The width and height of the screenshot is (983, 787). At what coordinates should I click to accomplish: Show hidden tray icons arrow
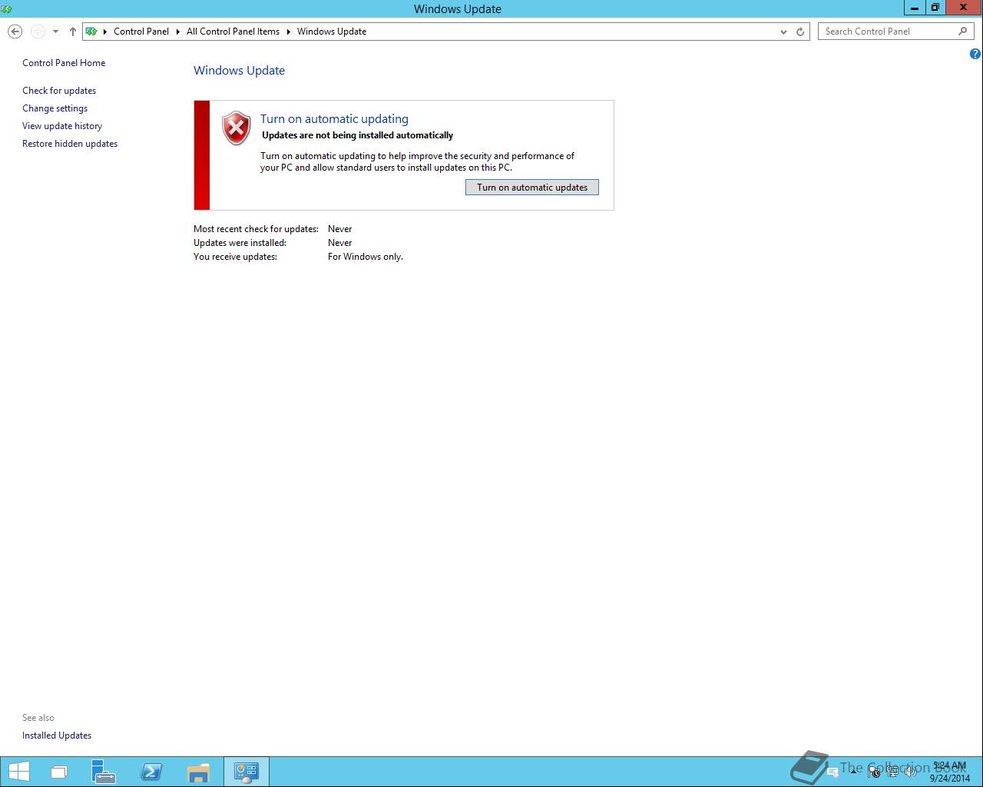[853, 772]
